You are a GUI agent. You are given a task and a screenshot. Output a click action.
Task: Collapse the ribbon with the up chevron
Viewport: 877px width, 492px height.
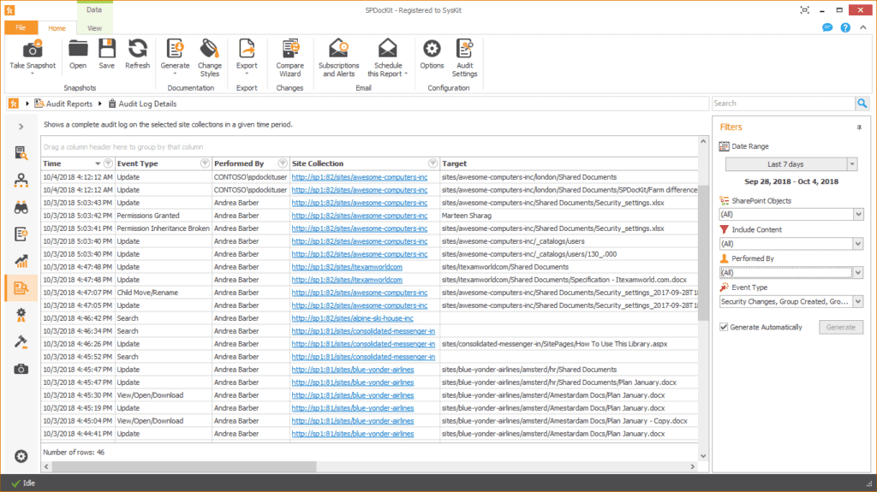click(x=863, y=27)
